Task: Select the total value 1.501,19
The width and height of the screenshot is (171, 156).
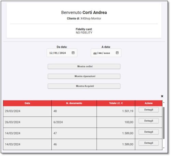Action: pyautogui.click(x=128, y=111)
